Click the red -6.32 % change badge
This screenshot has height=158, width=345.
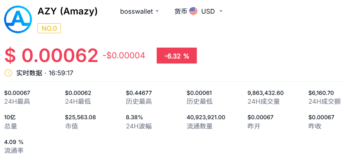coord(177,56)
